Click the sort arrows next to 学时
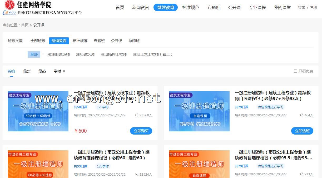This screenshot has width=322, height=178. [x=64, y=71]
